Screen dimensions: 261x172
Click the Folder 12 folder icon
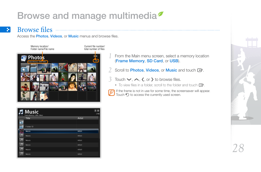(21, 127)
